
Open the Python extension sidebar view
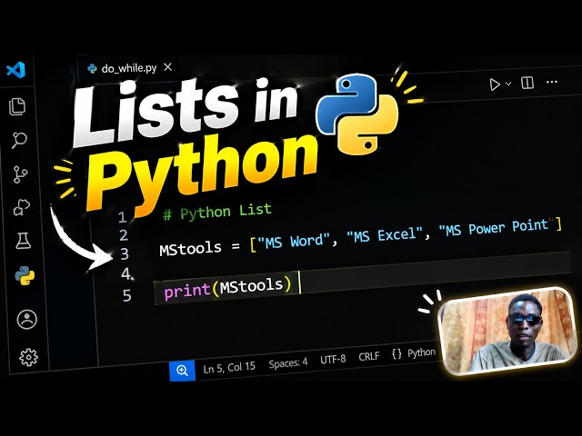pyautogui.click(x=25, y=275)
